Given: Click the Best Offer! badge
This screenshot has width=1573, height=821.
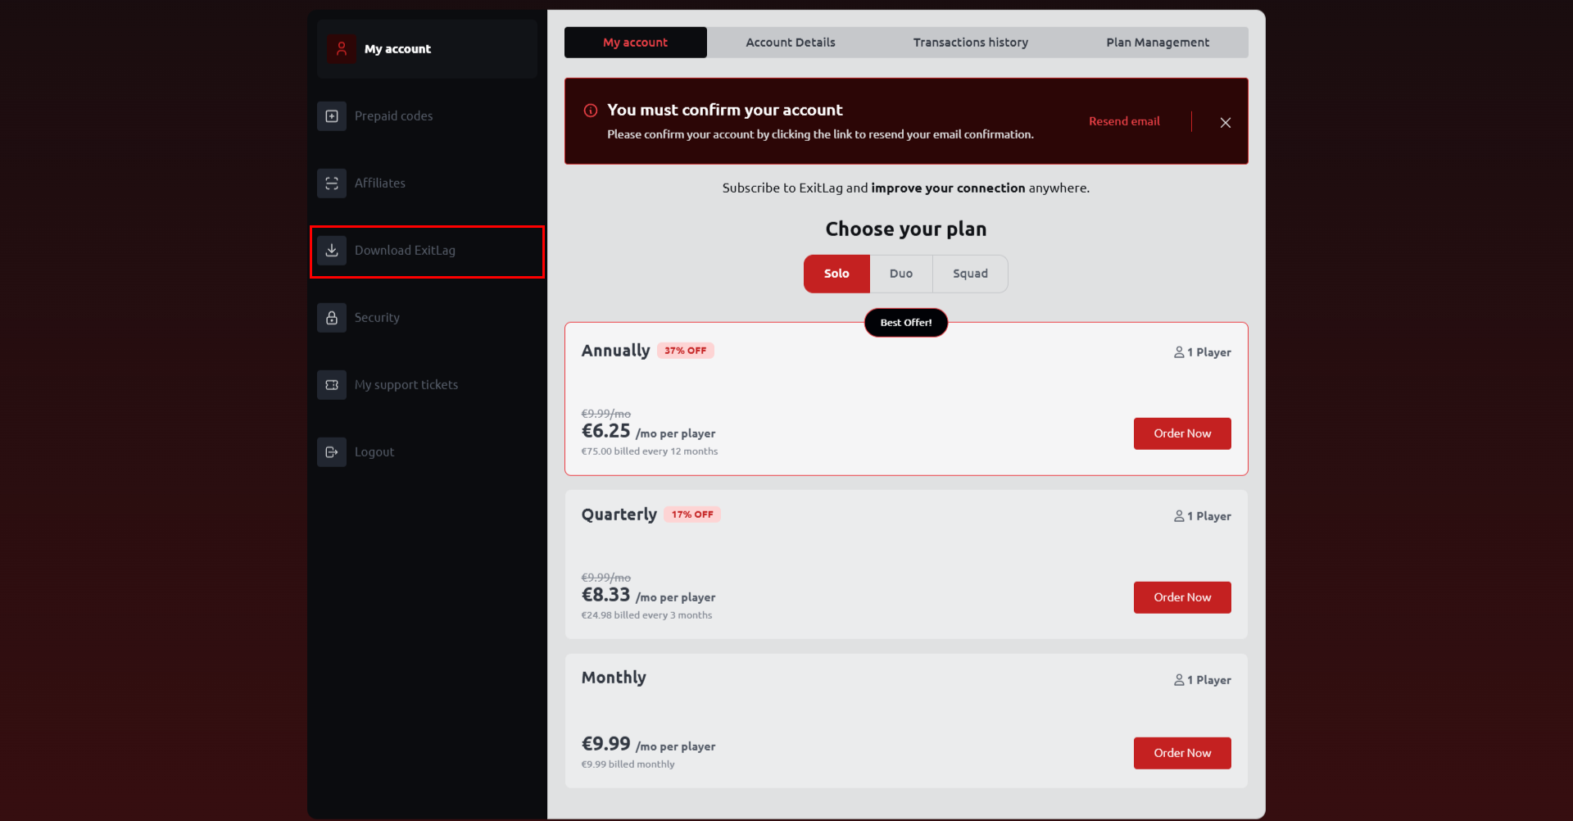Looking at the screenshot, I should click(x=906, y=323).
